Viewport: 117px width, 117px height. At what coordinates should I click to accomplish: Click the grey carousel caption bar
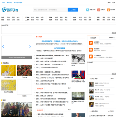[x=17, y=58]
